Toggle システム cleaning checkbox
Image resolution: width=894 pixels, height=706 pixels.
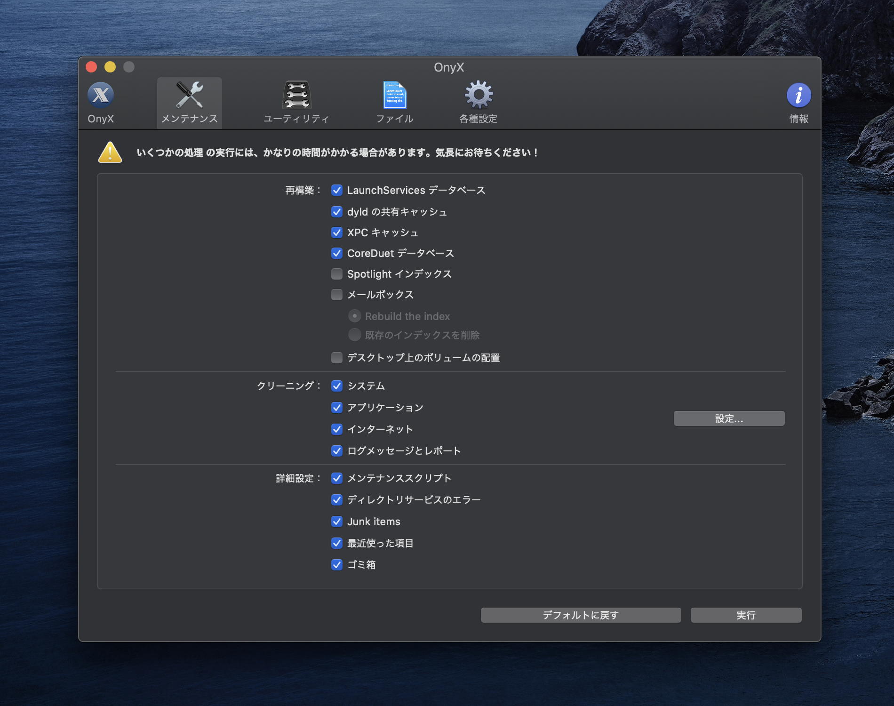pyautogui.click(x=337, y=386)
